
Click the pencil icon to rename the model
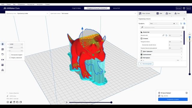pyautogui.click(x=7, y=96)
